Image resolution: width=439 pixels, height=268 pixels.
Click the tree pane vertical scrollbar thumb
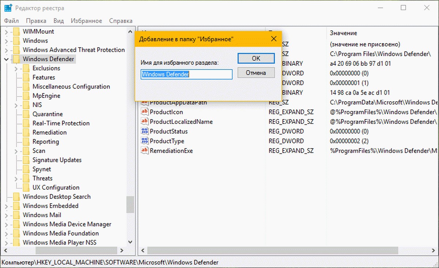pos(130,205)
